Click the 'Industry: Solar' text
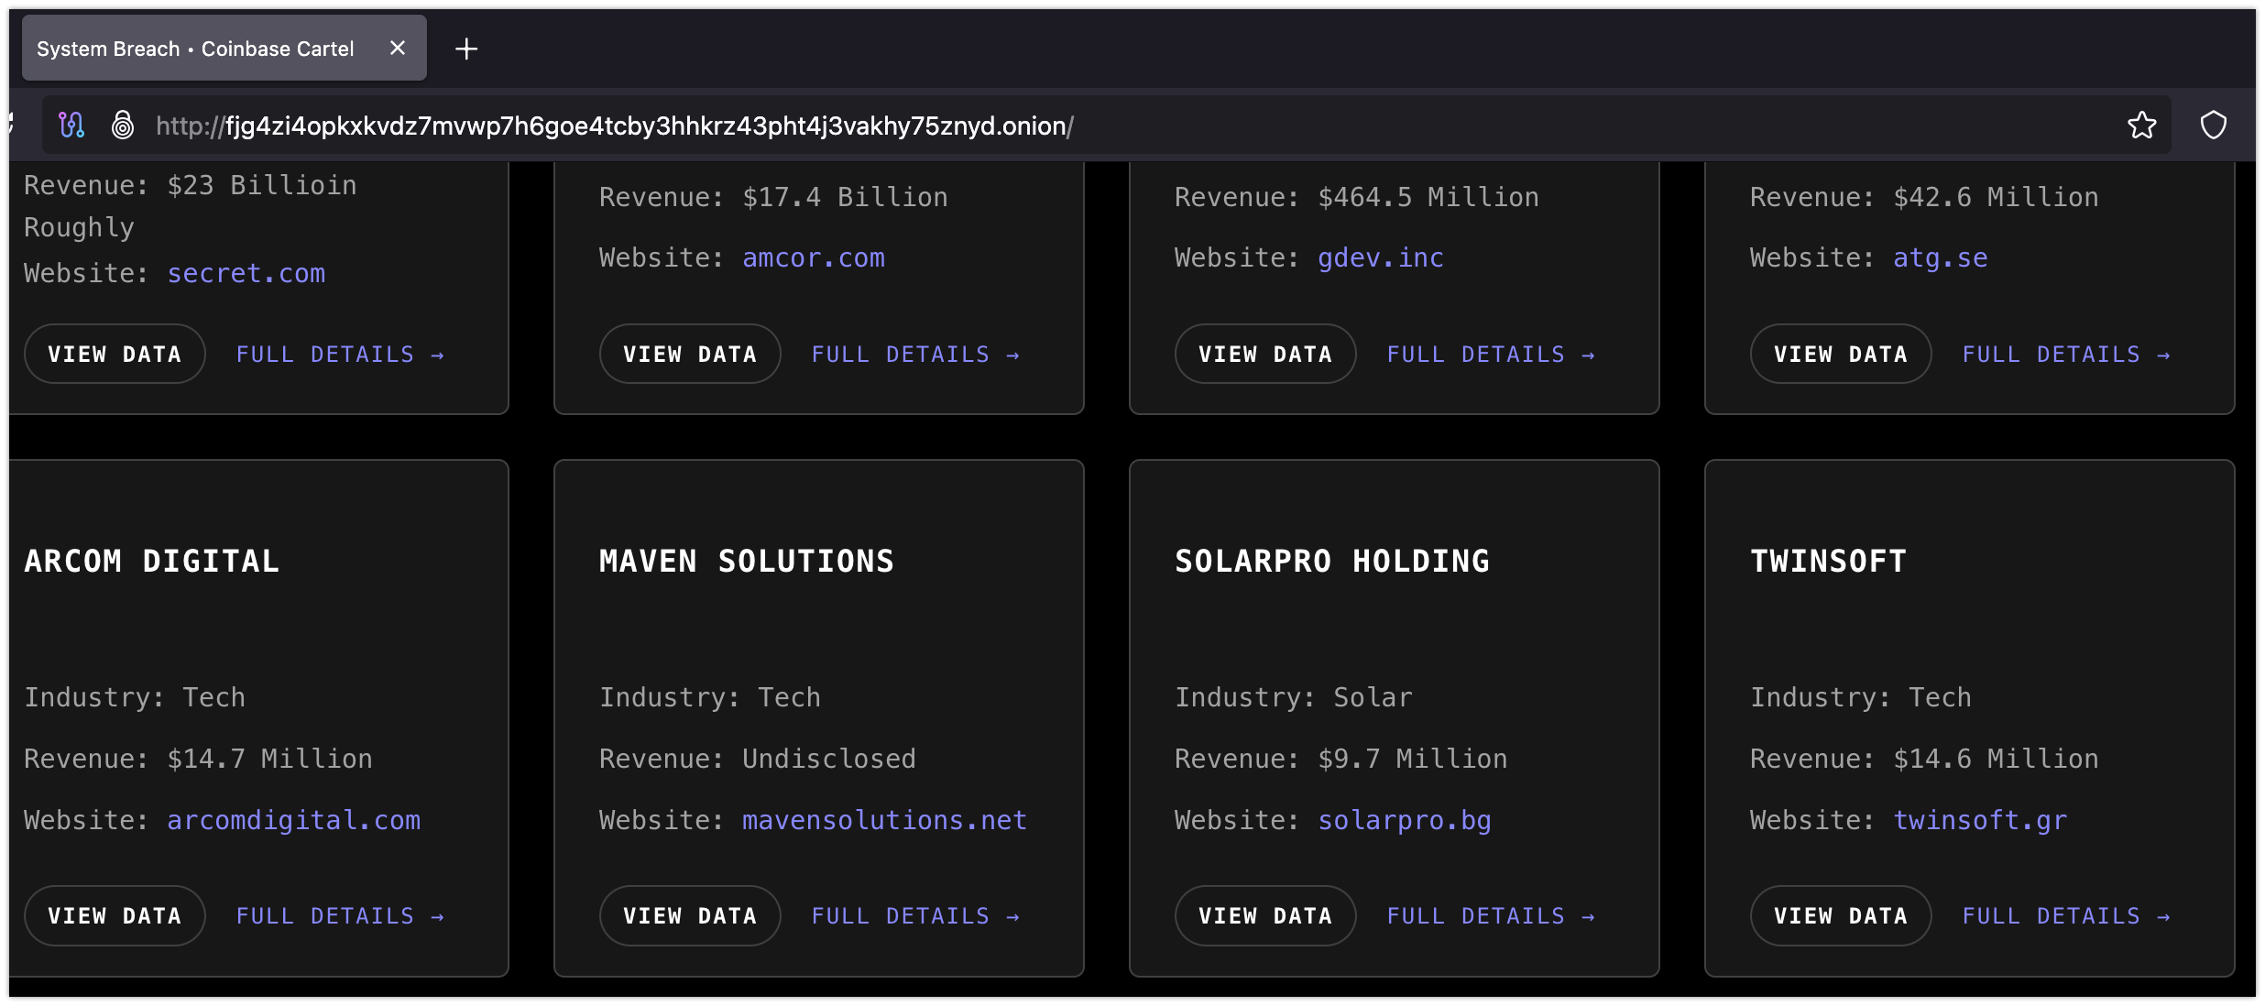The width and height of the screenshot is (2265, 1006). [x=1294, y=697]
